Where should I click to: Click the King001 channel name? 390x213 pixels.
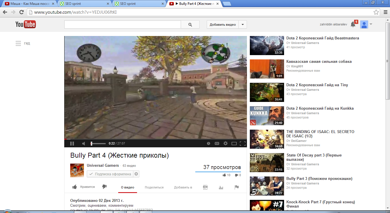click(297, 66)
